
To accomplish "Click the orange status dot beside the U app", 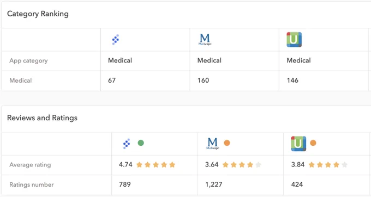I will (x=313, y=143).
